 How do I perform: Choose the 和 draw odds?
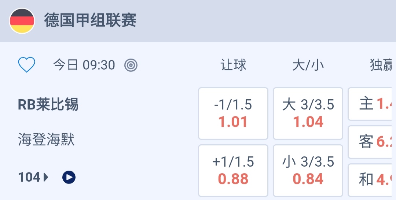pos(372,179)
